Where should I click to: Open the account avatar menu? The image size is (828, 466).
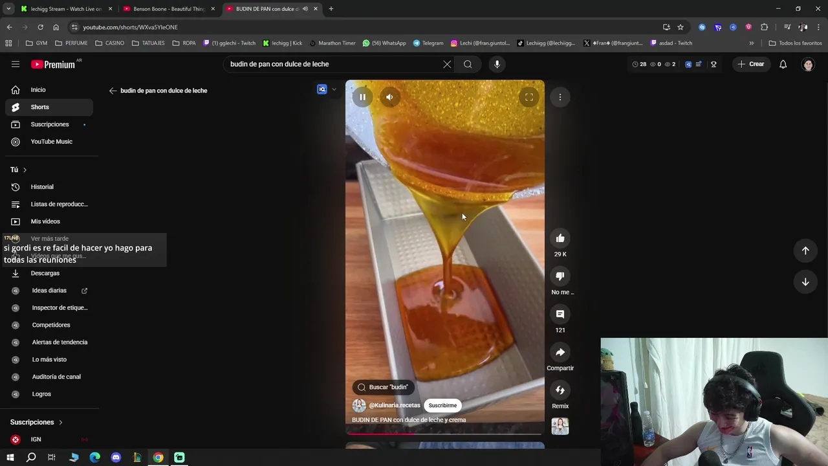[x=808, y=64]
